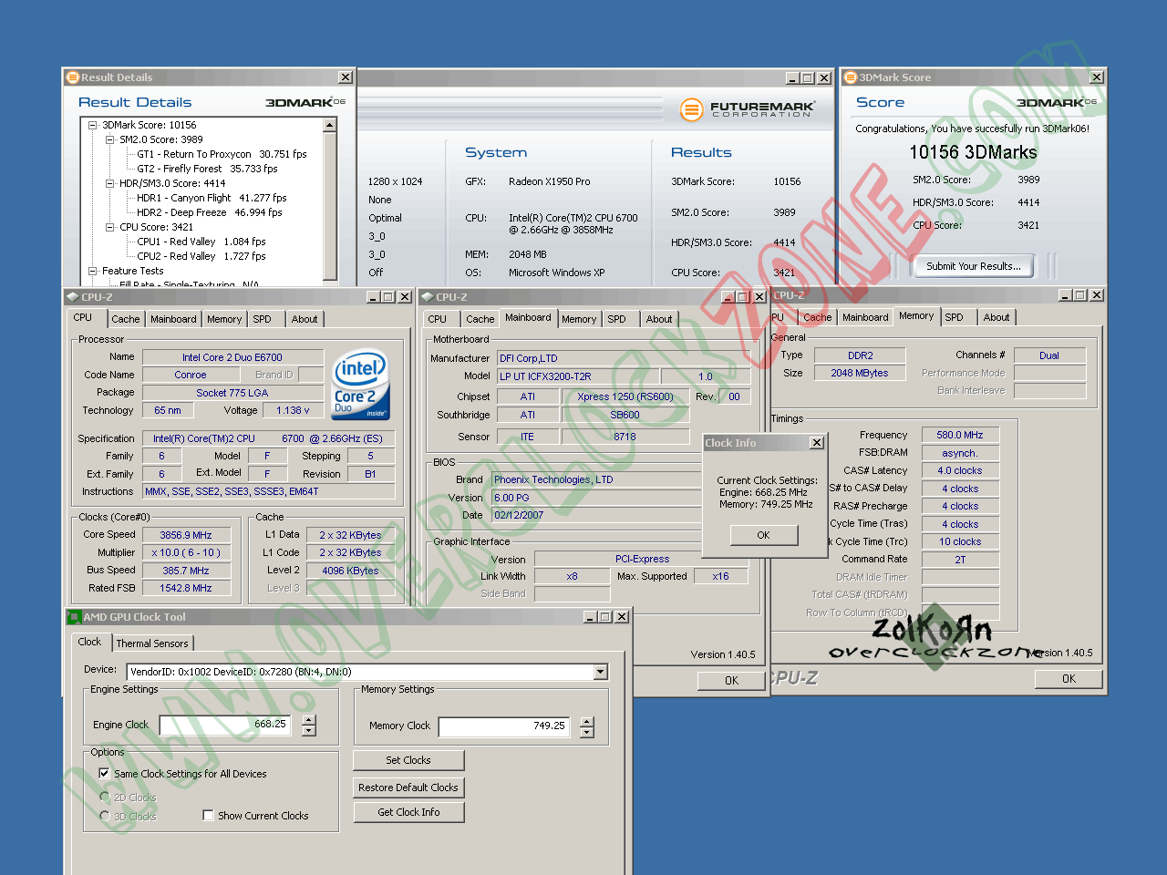Click the middle CPU-Z window title icon
This screenshot has width=1167, height=875.
(427, 297)
